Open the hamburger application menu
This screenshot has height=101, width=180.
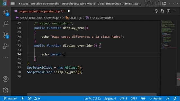point(13,4)
